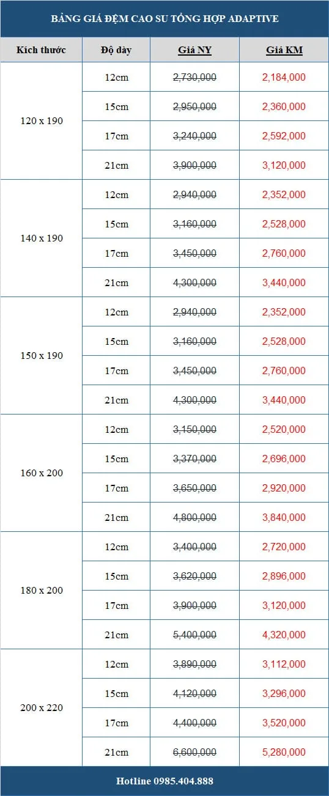Select the 150 x 190 size cell
The height and width of the screenshot is (796, 329).
click(x=42, y=356)
